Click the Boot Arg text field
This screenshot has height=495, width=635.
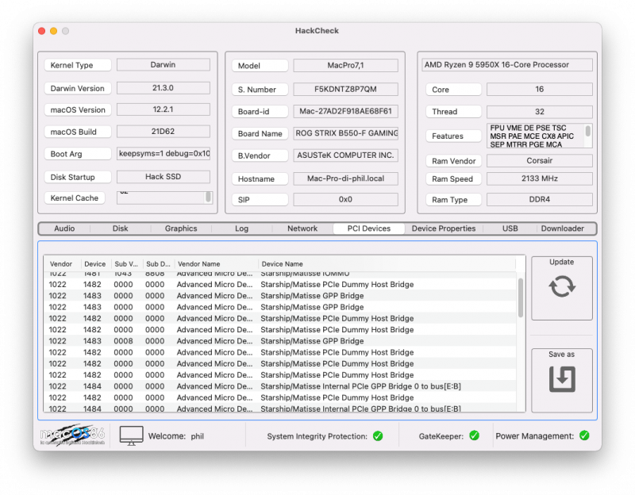click(x=164, y=154)
